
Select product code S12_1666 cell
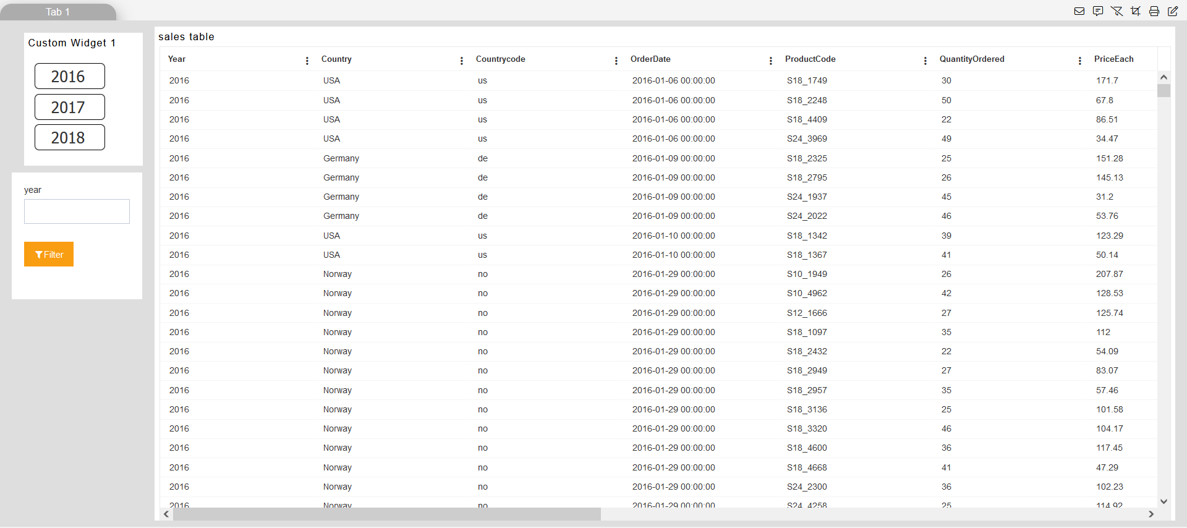coord(807,313)
